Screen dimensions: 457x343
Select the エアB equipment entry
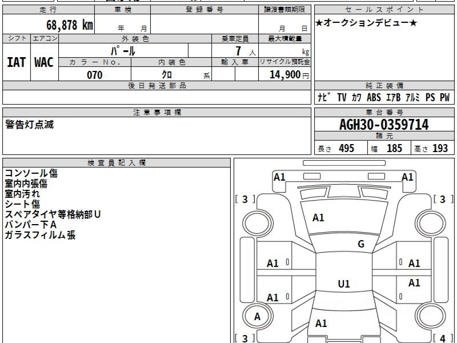pos(393,98)
